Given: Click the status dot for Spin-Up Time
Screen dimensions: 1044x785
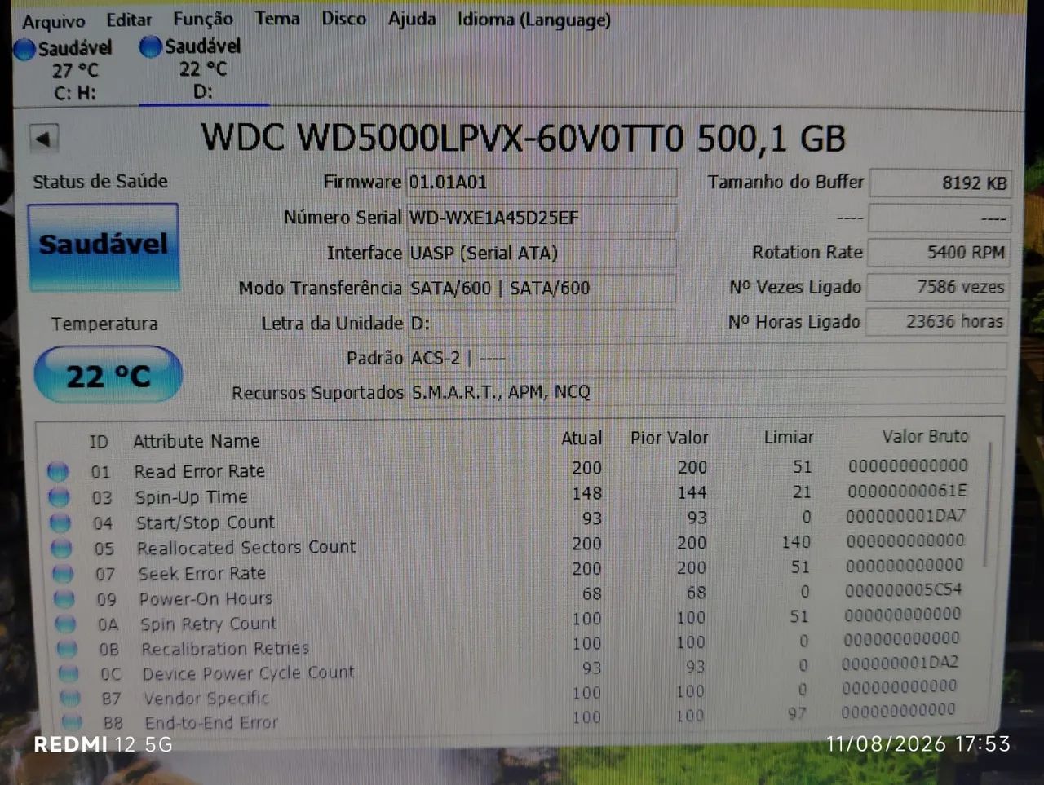Looking at the screenshot, I should point(59,496).
